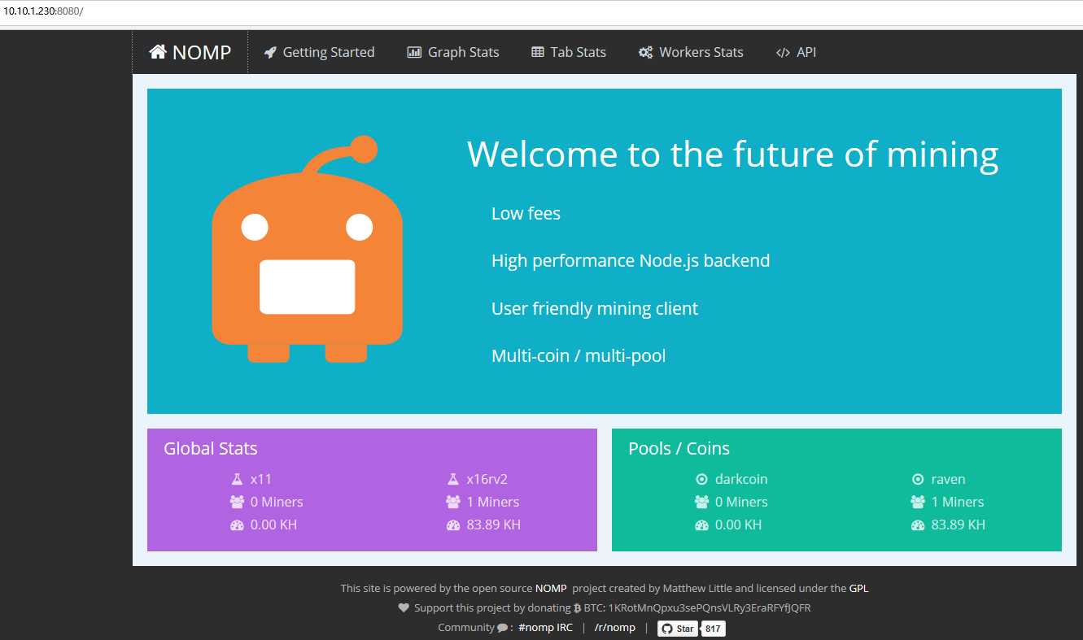1083x640 pixels.
Task: Click the code brackets icon for API
Action: pos(783,52)
